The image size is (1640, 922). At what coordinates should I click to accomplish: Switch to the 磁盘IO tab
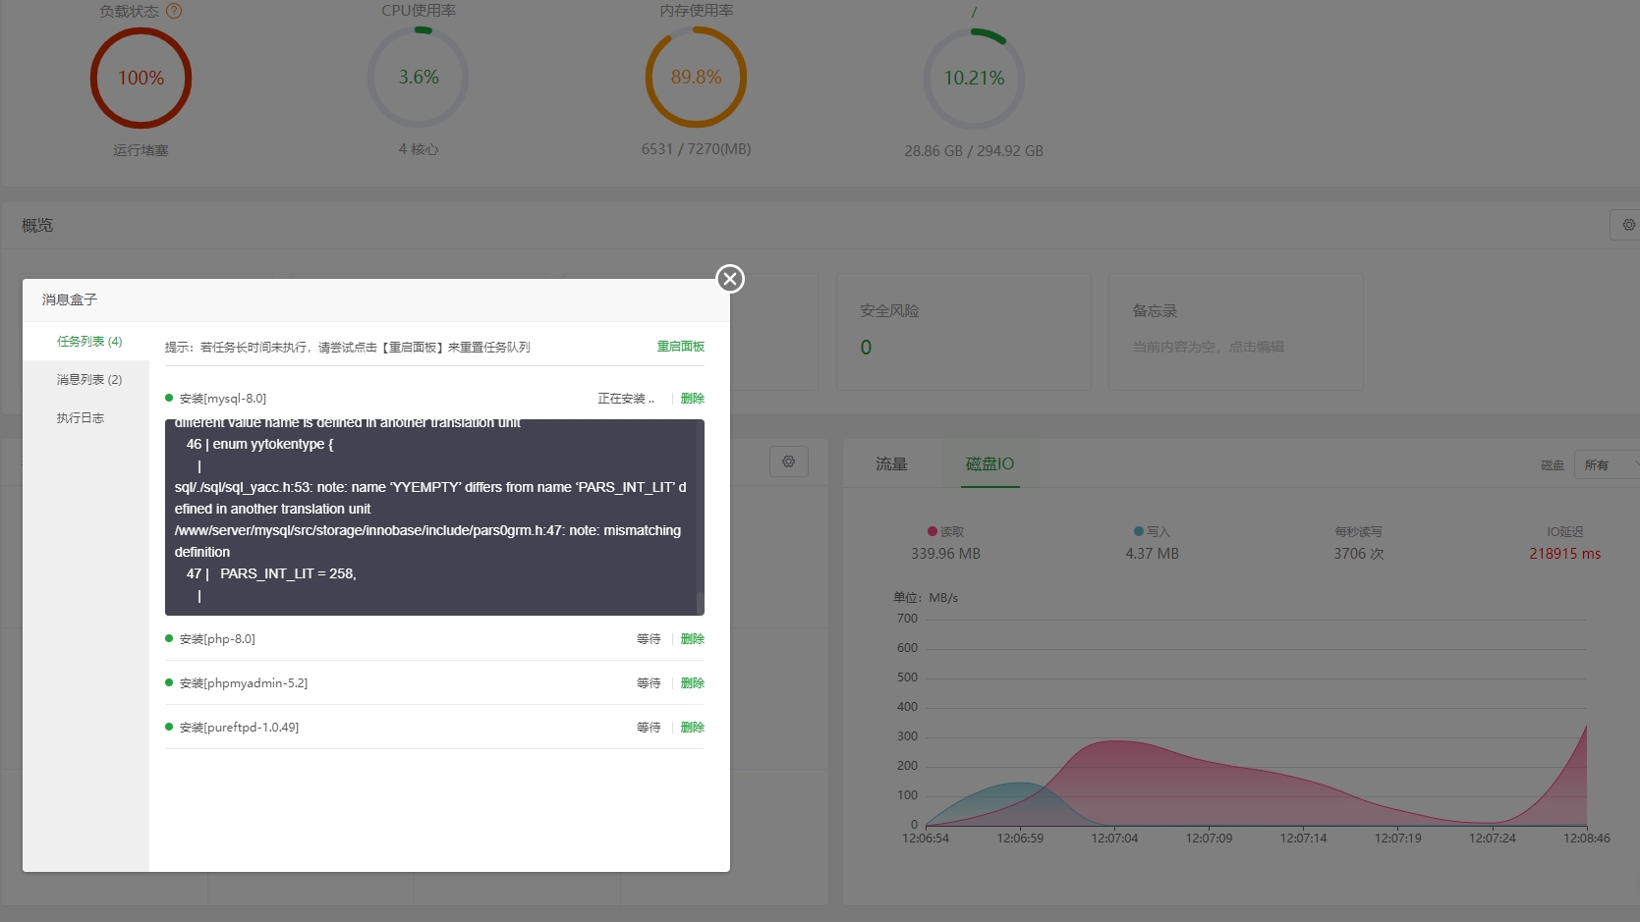coord(990,464)
